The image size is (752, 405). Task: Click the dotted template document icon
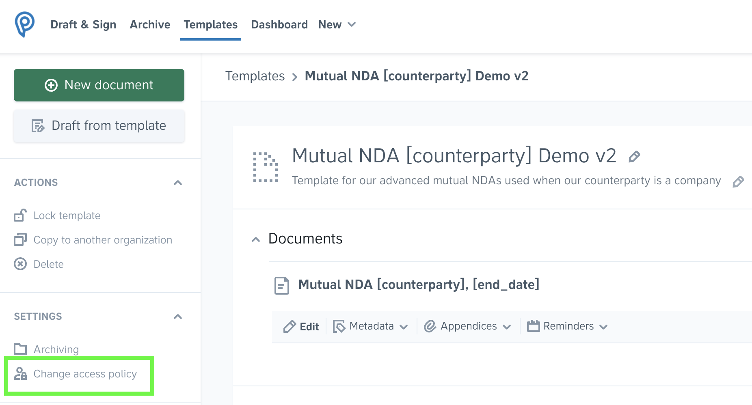(x=266, y=167)
